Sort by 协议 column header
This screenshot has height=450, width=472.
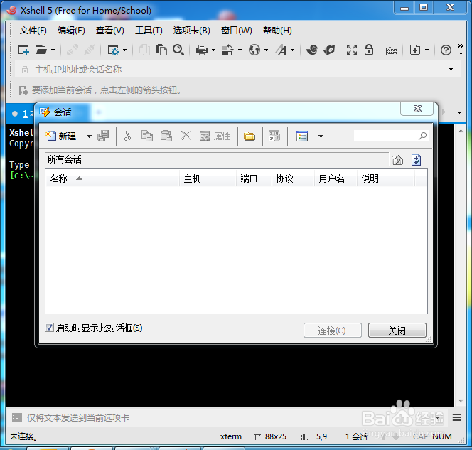click(293, 178)
